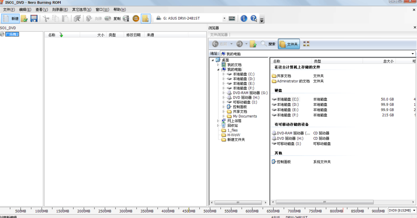The image size is (417, 218).
Task: Click the orange Eject disc icon
Action: [x=136, y=18]
